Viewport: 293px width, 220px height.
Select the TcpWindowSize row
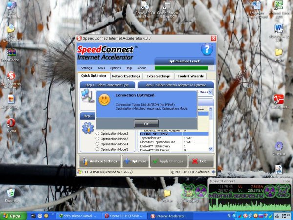174,138
